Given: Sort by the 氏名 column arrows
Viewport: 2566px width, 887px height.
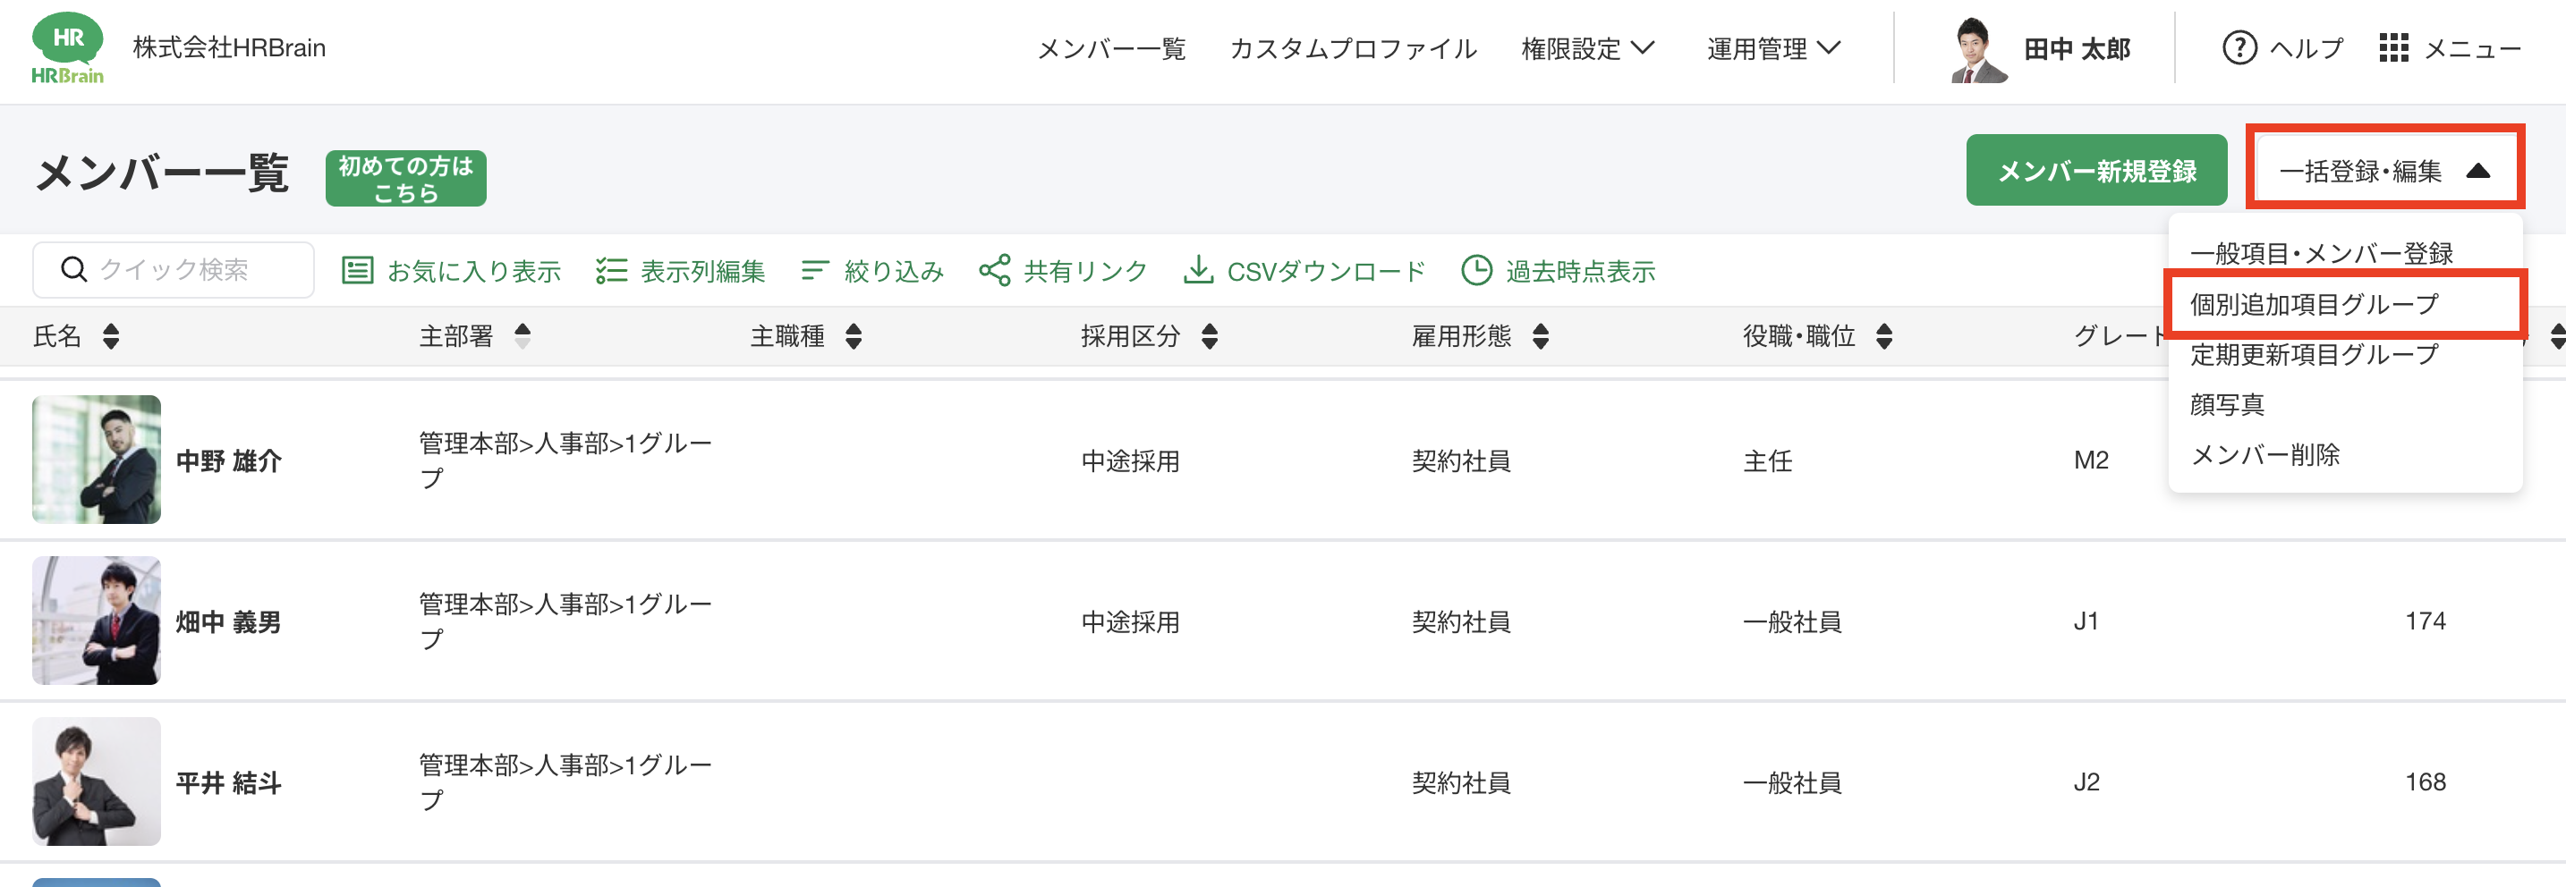Looking at the screenshot, I should (x=112, y=336).
